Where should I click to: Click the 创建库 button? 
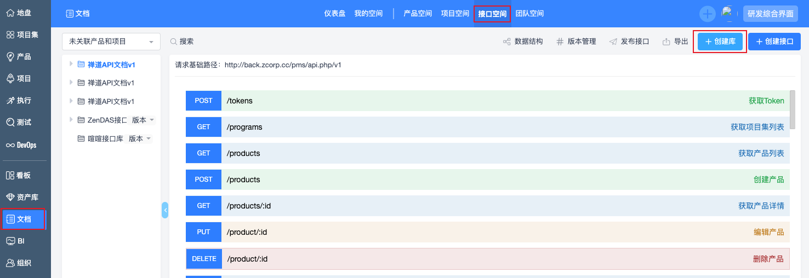click(x=720, y=42)
